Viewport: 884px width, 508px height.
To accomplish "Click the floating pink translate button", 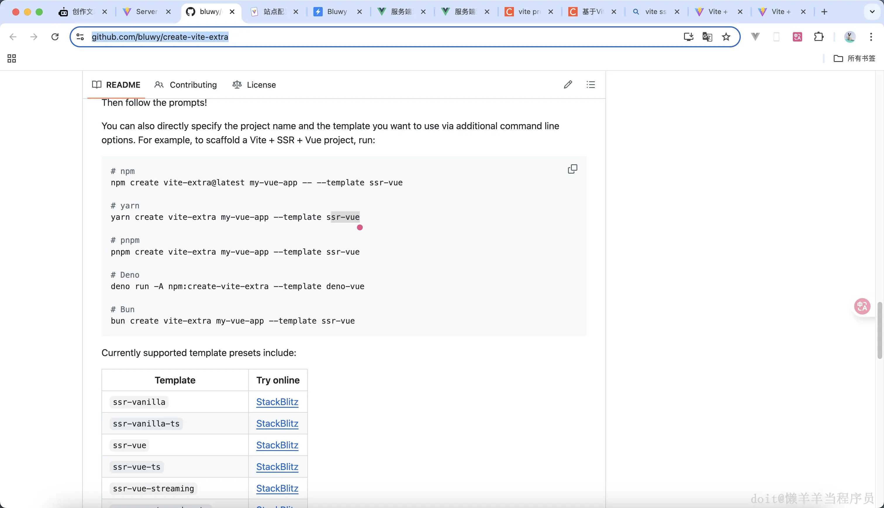I will 862,306.
